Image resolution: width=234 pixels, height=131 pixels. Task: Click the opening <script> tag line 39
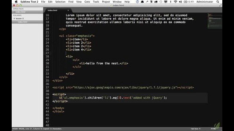click(x=59, y=94)
